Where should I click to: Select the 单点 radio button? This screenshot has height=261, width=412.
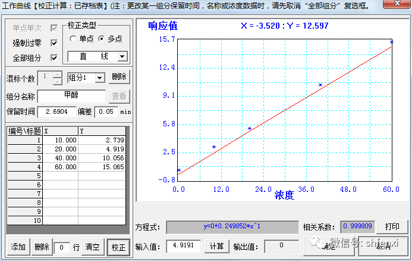tap(73, 39)
